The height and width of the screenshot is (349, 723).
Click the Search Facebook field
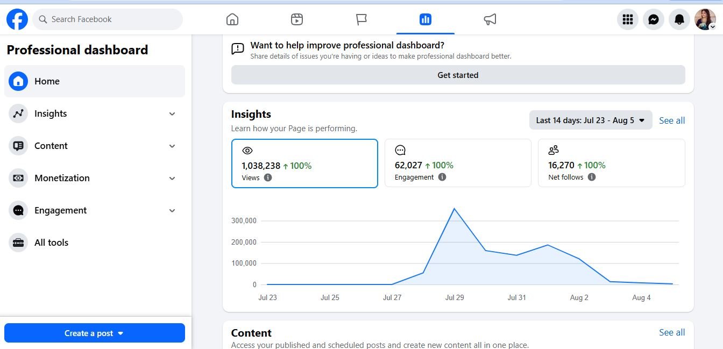[x=108, y=19]
